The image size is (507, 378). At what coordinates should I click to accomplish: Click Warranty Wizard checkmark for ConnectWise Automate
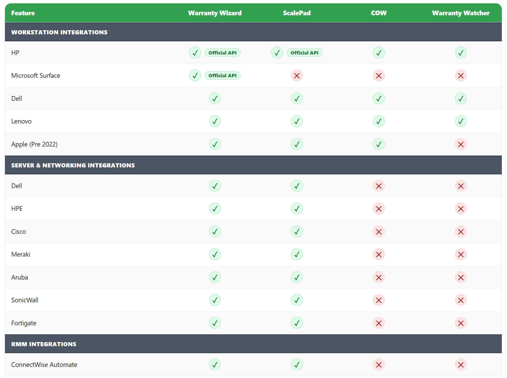(215, 365)
